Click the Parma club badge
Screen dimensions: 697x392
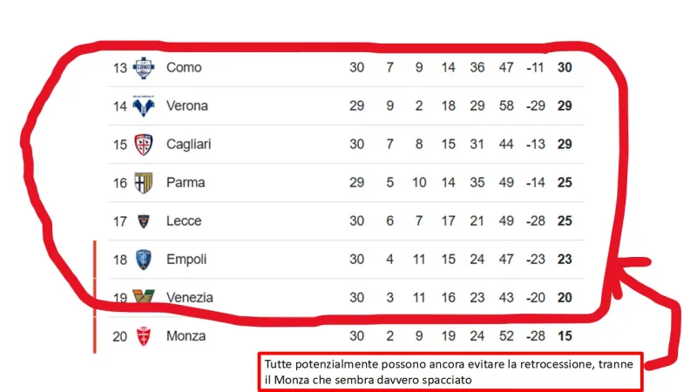pos(144,183)
